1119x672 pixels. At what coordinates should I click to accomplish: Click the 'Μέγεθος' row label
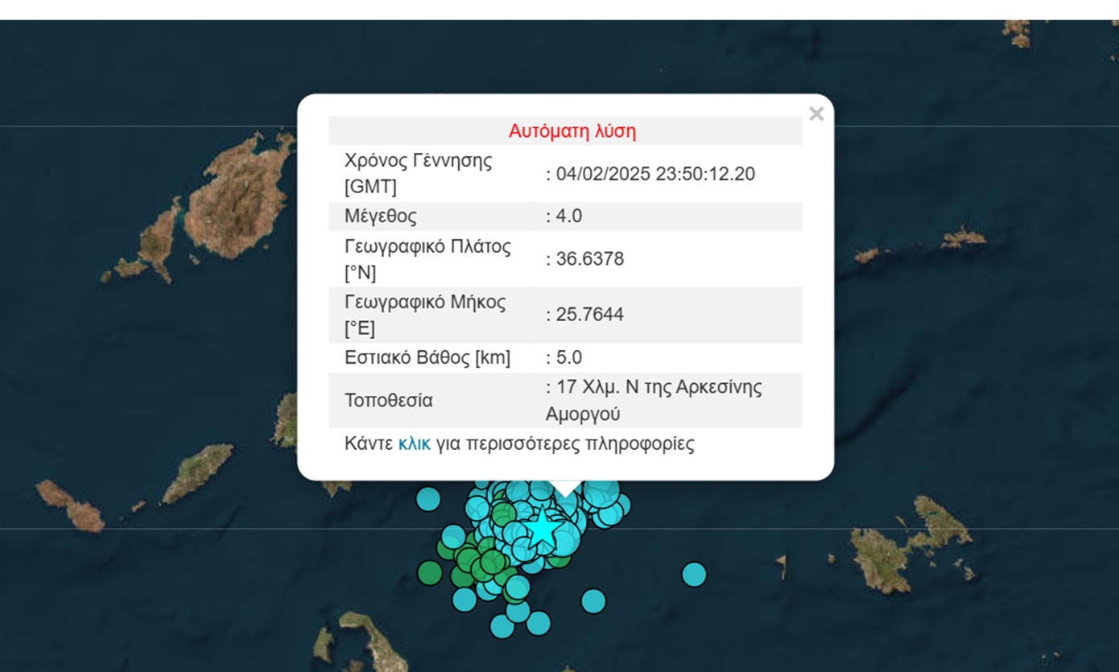point(381,216)
